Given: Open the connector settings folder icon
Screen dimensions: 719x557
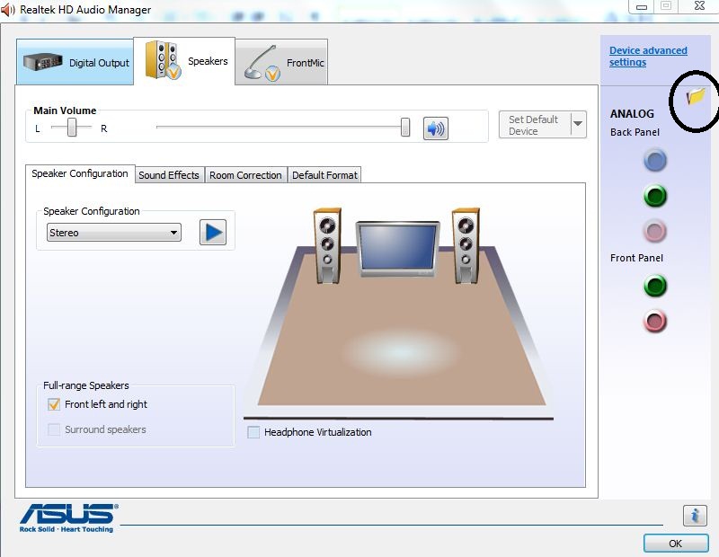Looking at the screenshot, I should [x=695, y=96].
